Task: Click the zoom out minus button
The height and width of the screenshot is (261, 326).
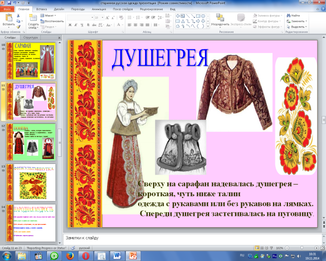Action: point(287,248)
